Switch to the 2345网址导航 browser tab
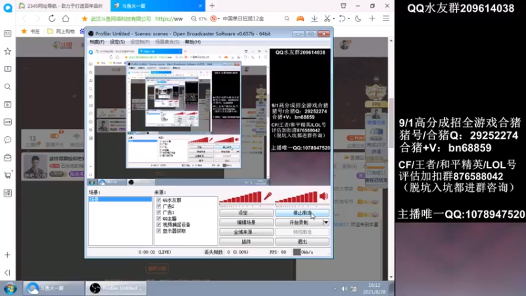Viewport: 526px width, 296px height. pos(63,6)
